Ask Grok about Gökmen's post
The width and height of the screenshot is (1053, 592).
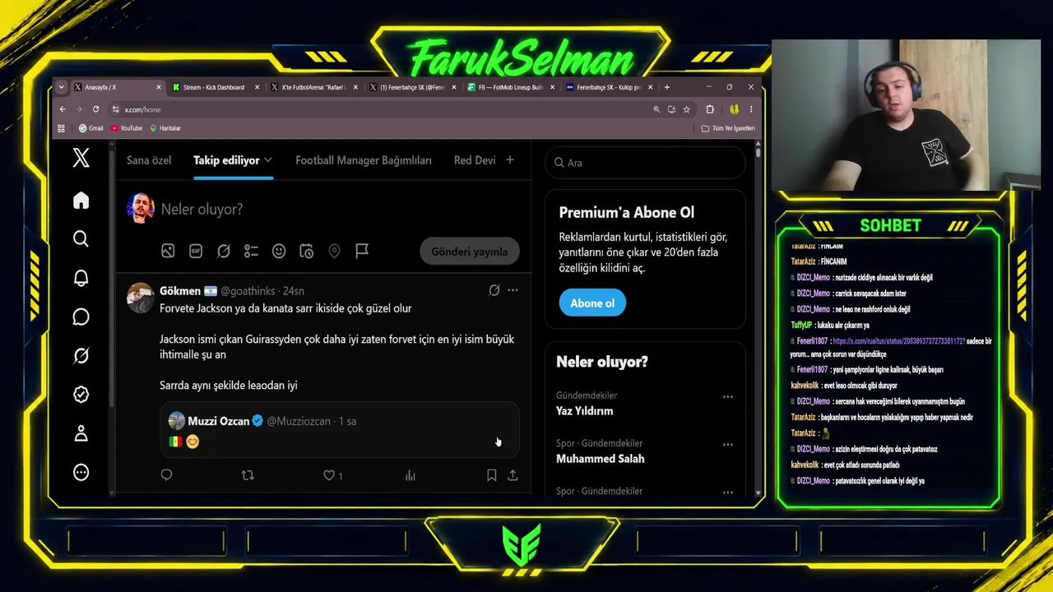pos(494,290)
